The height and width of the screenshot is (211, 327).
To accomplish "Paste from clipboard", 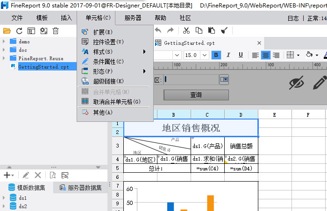I will click(212, 30).
